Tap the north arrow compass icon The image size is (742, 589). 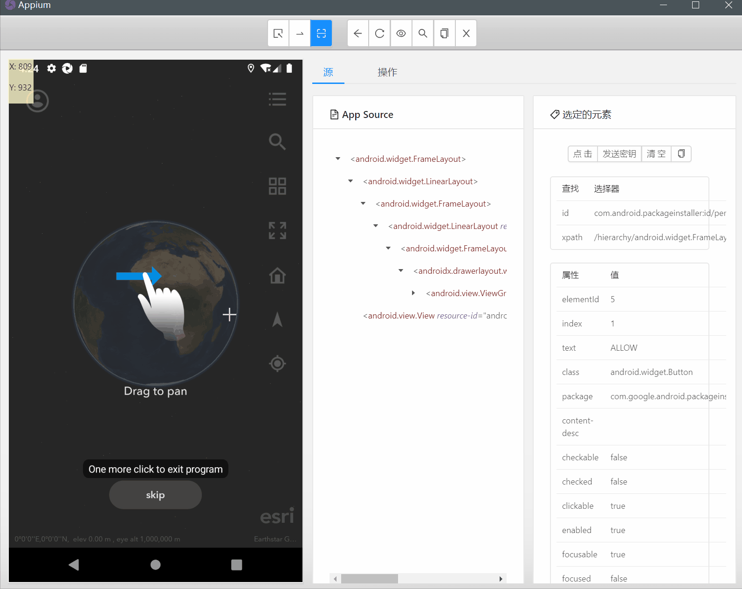(x=277, y=319)
